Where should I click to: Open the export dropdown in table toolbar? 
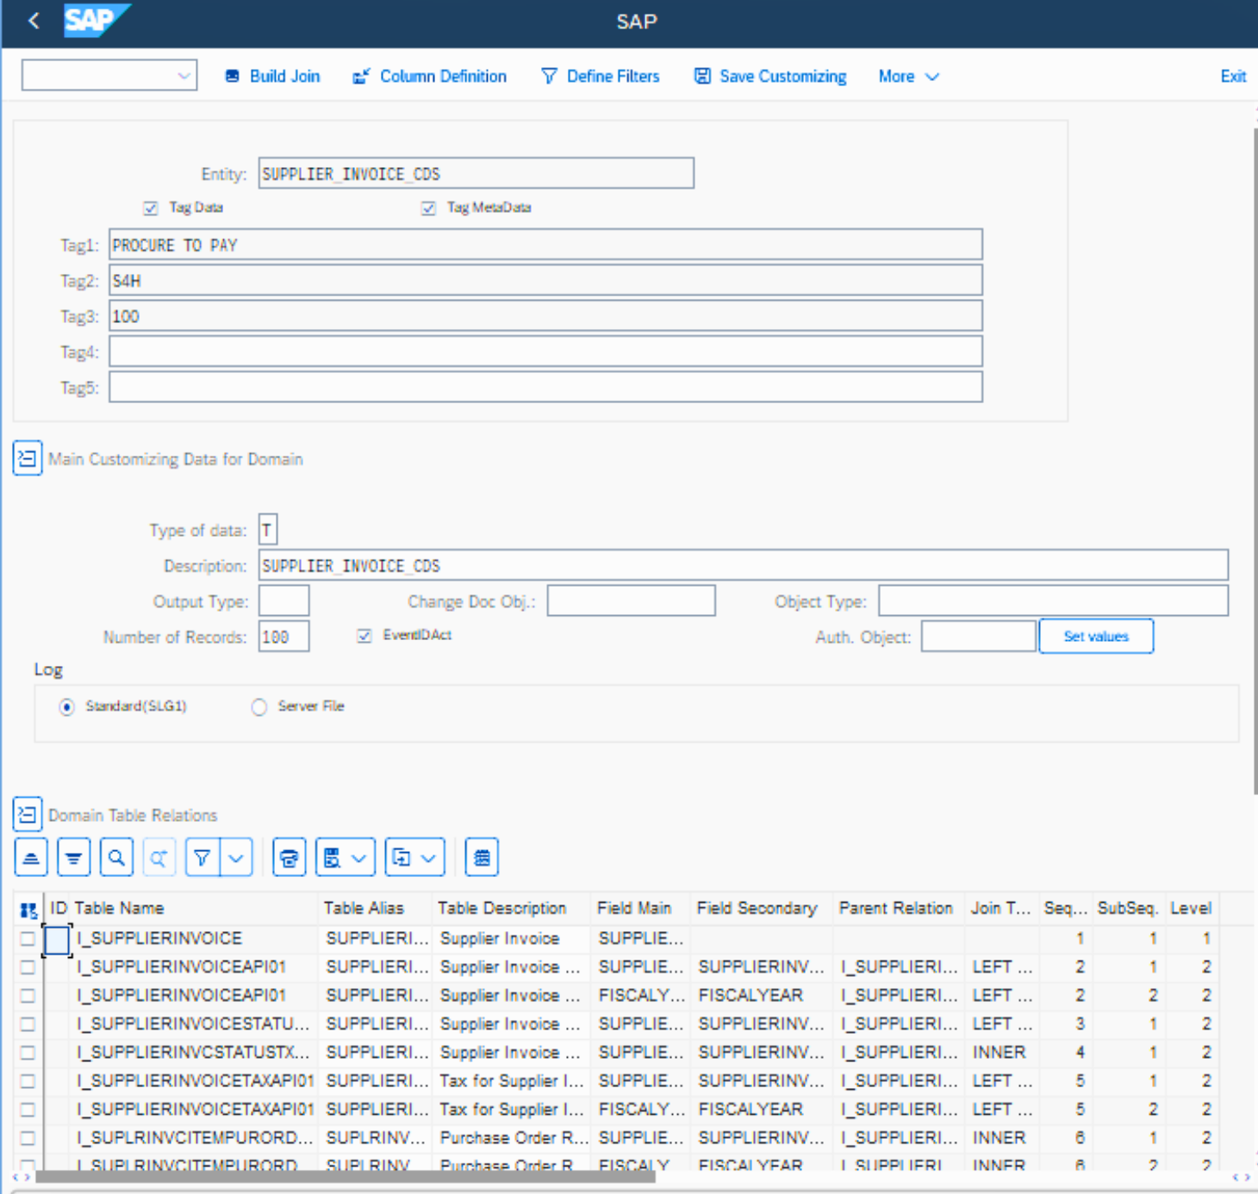[x=415, y=858]
